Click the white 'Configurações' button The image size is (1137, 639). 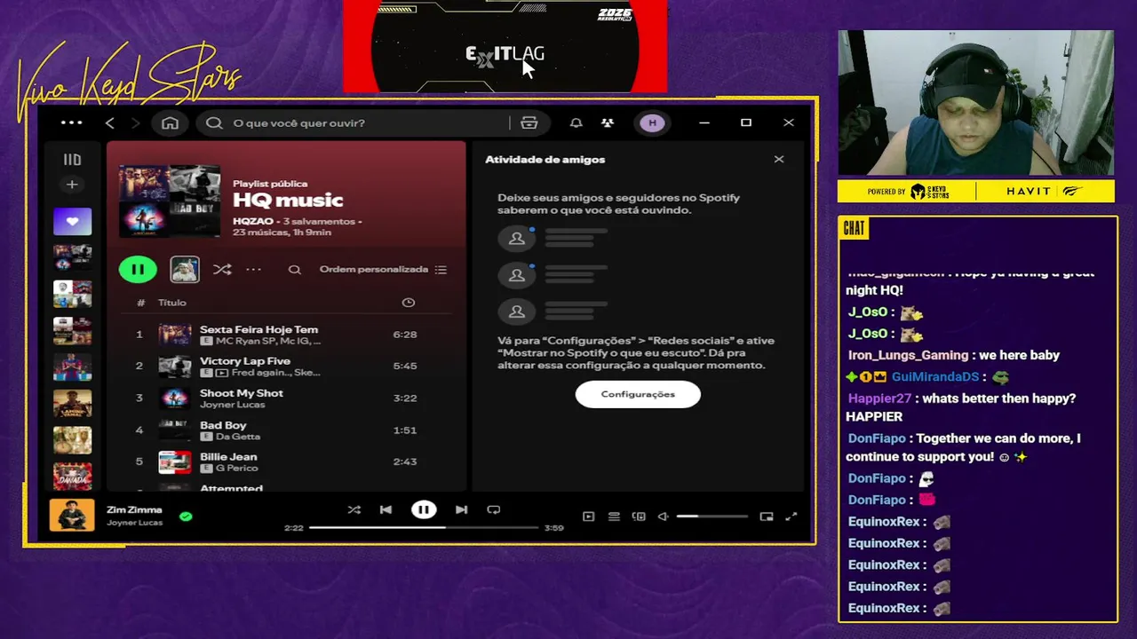point(638,394)
